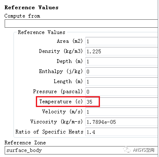Screen dimensions: 159x157
Task: Click the Area (m2) input field
Action: pos(121,41)
